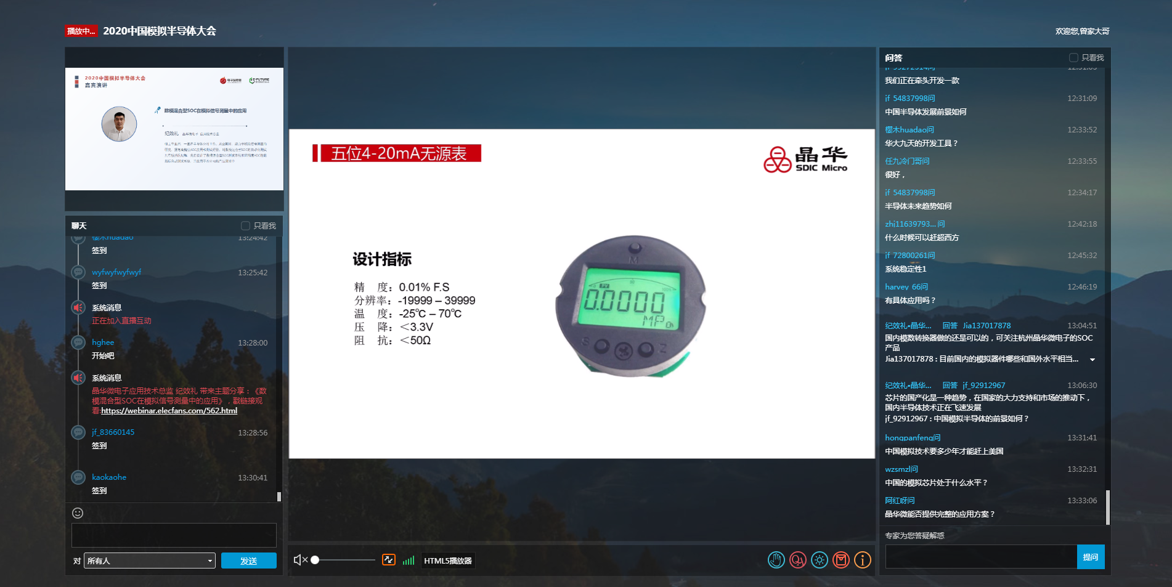This screenshot has width=1172, height=587.
Task: Select the HTML5播放器 button
Action: (x=448, y=561)
